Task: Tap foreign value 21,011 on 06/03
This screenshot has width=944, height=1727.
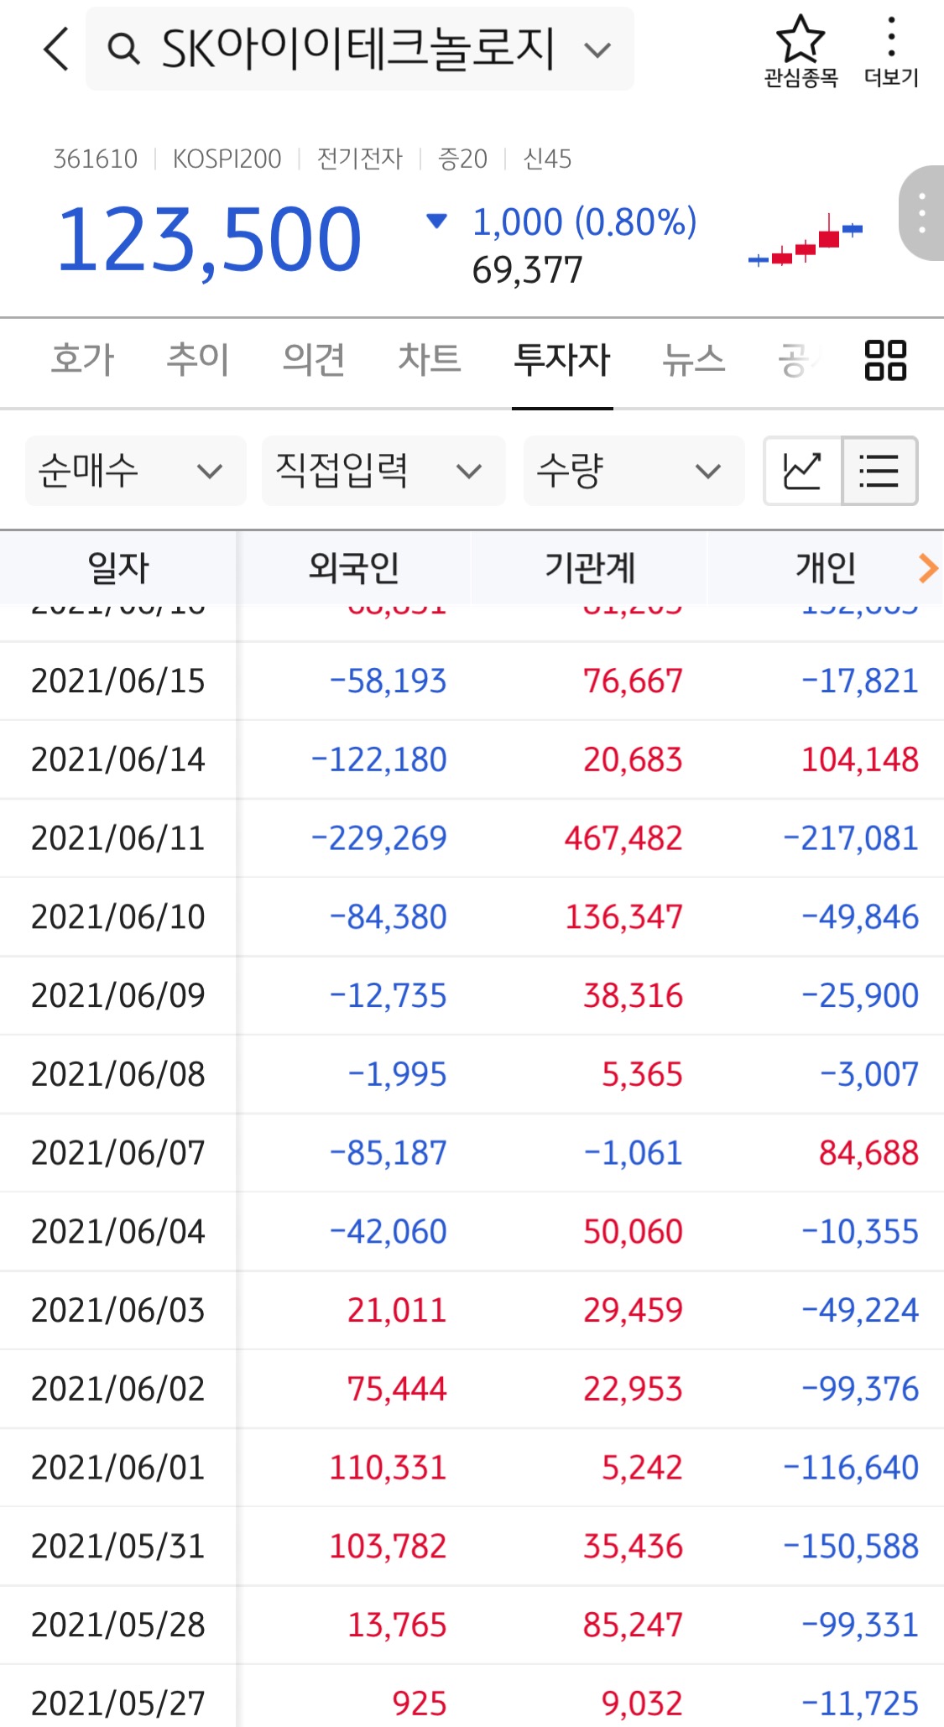Action: point(397,1310)
